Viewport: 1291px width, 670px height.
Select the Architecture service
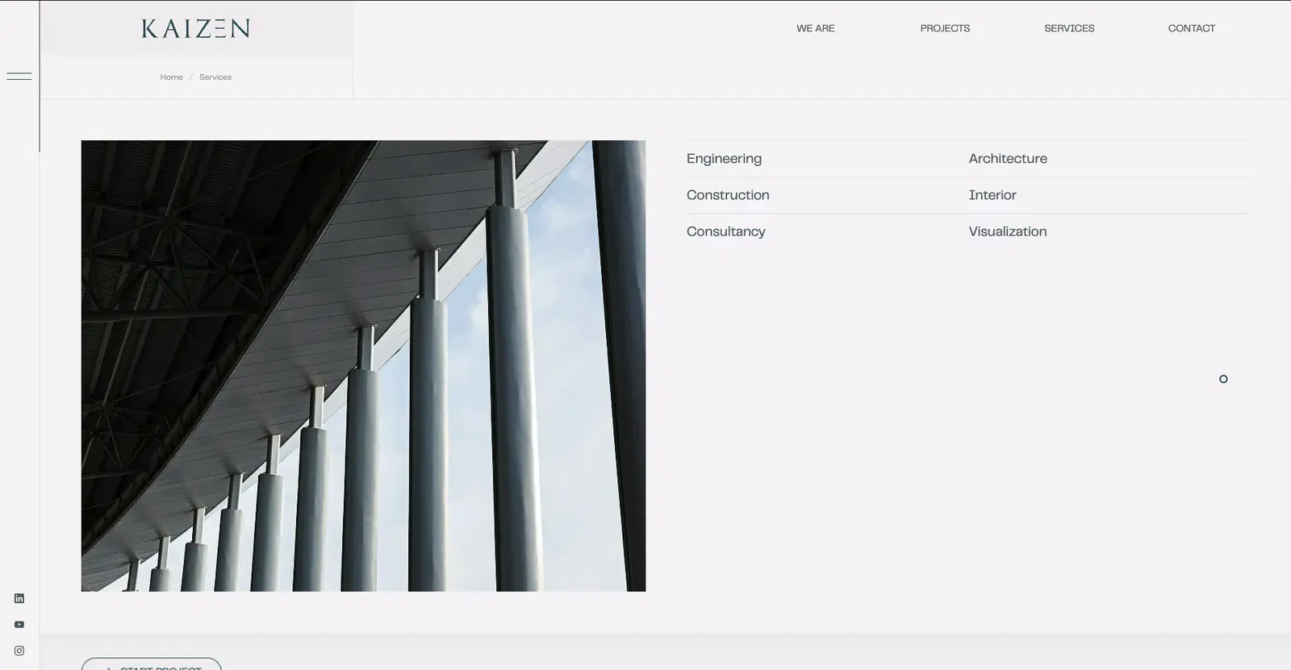coord(1008,159)
